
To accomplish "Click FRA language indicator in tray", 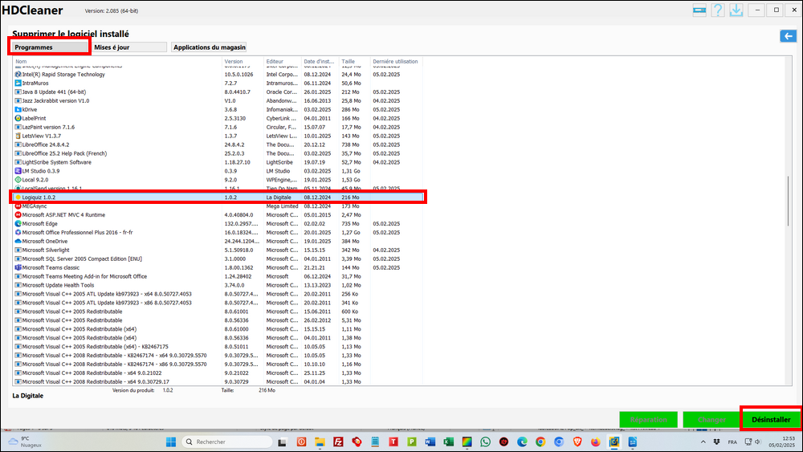I will [x=732, y=442].
